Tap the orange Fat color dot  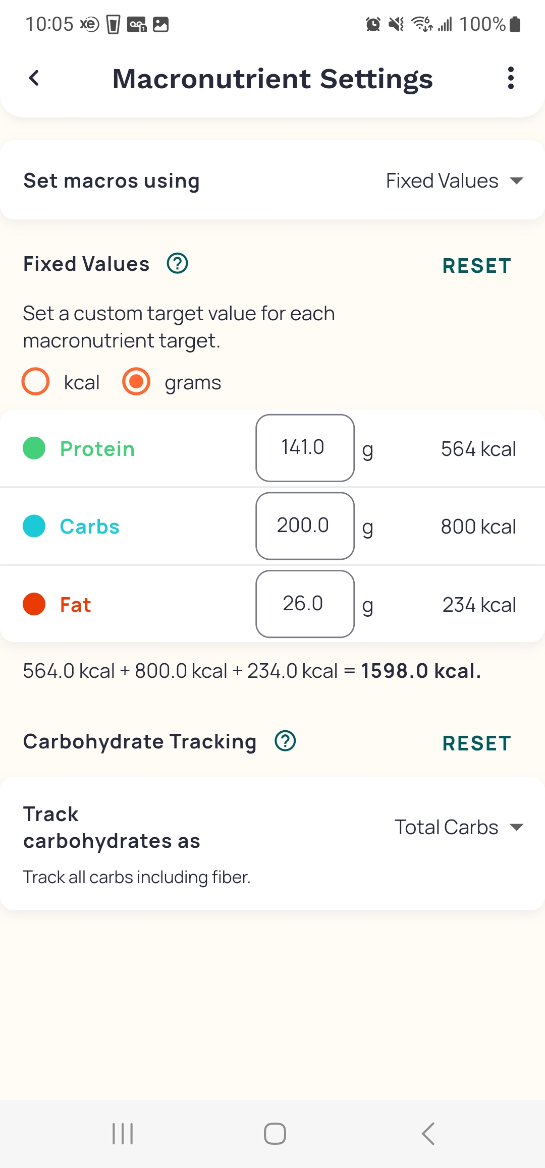tap(34, 604)
